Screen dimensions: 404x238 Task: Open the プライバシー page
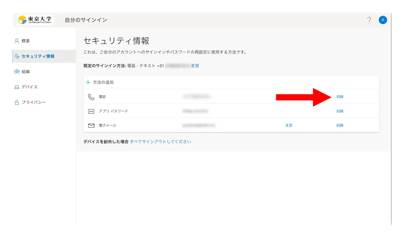point(34,102)
